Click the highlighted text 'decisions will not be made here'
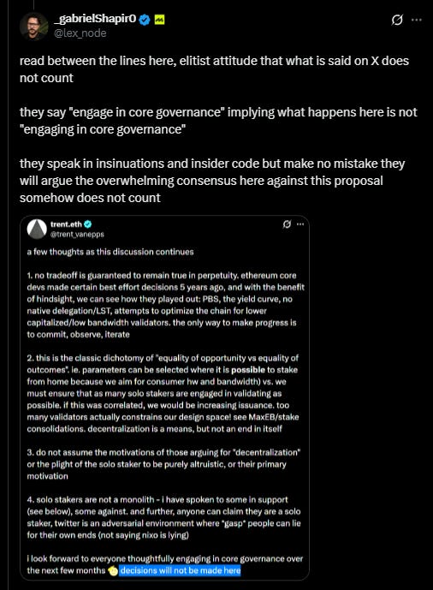Screen dimensions: 433x590 pyautogui.click(x=181, y=570)
